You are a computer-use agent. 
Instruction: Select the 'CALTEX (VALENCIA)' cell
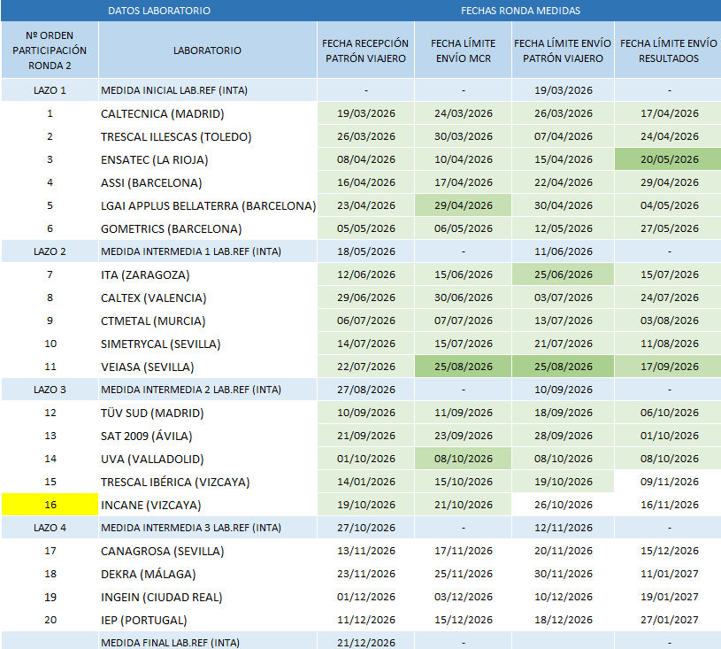coord(207,297)
